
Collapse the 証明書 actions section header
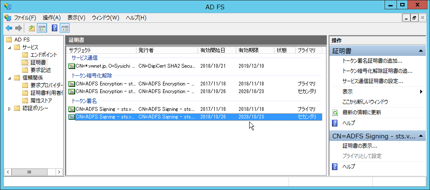coord(420,51)
